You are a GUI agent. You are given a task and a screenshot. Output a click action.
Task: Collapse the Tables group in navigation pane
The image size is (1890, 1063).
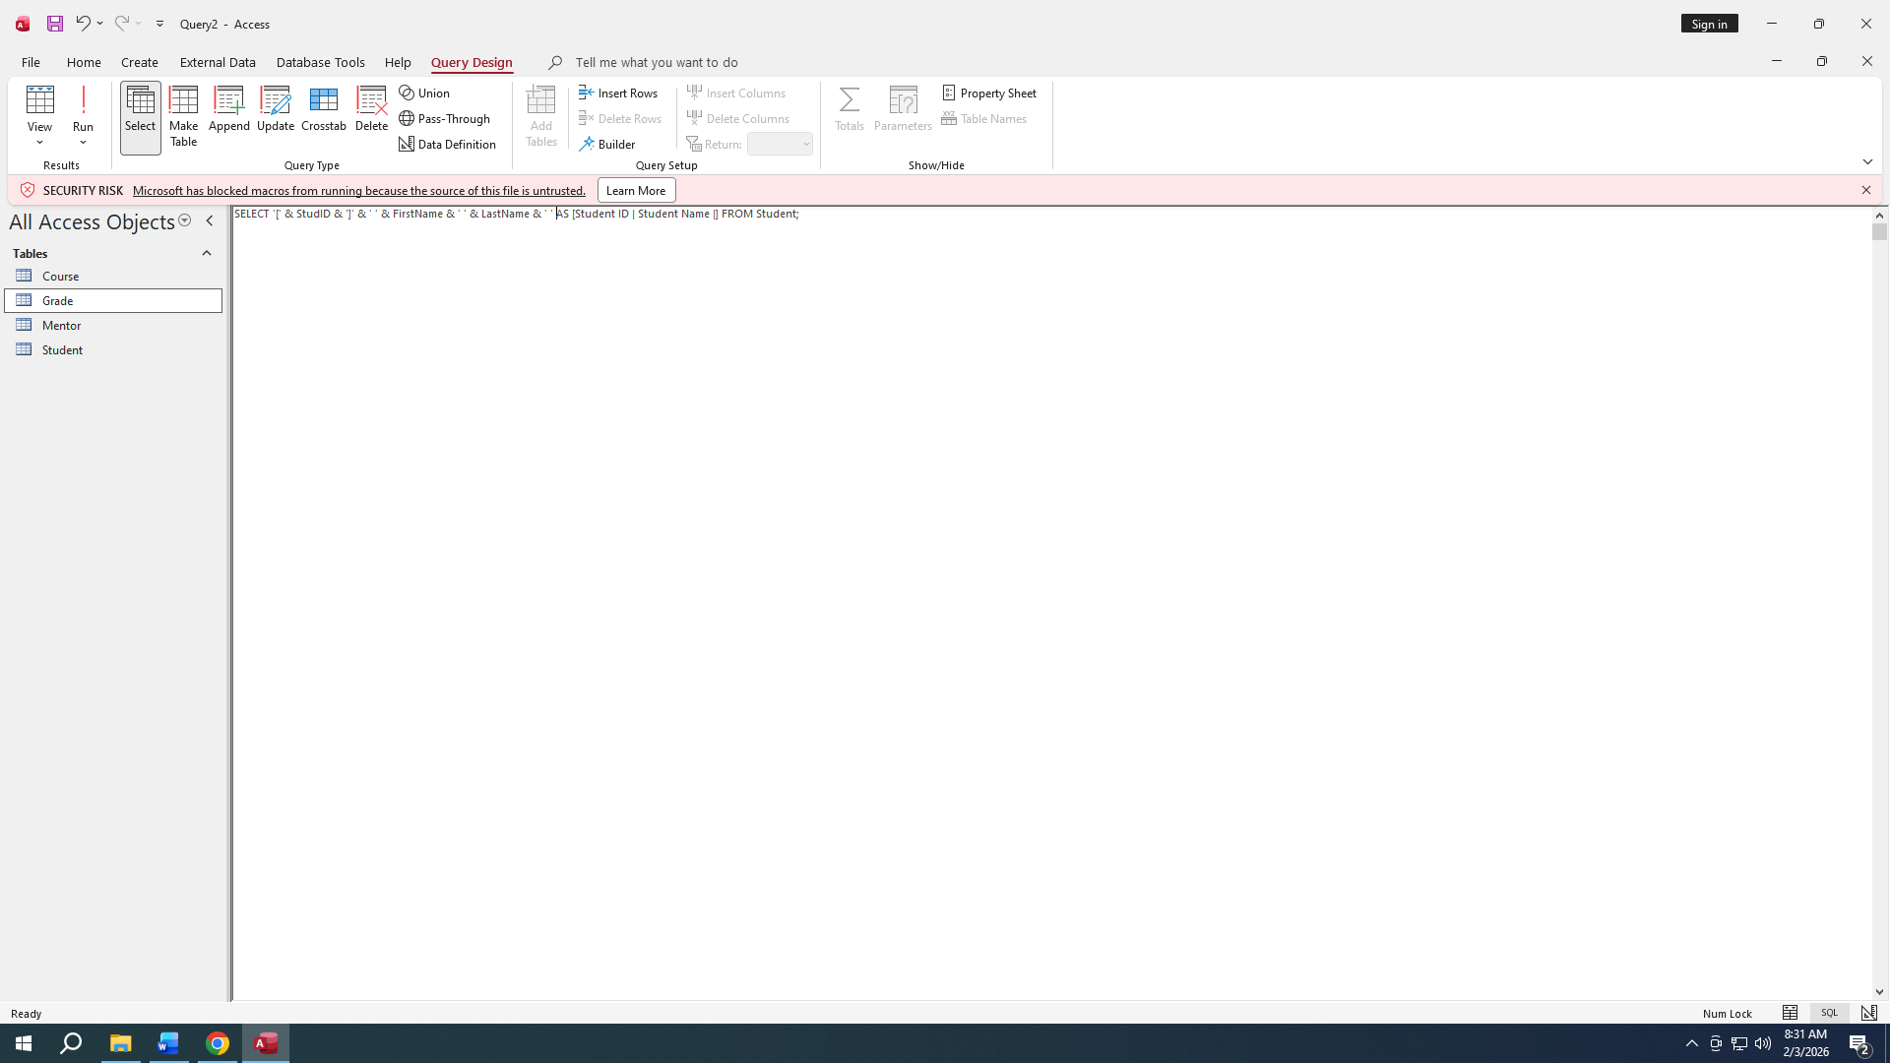point(207,253)
